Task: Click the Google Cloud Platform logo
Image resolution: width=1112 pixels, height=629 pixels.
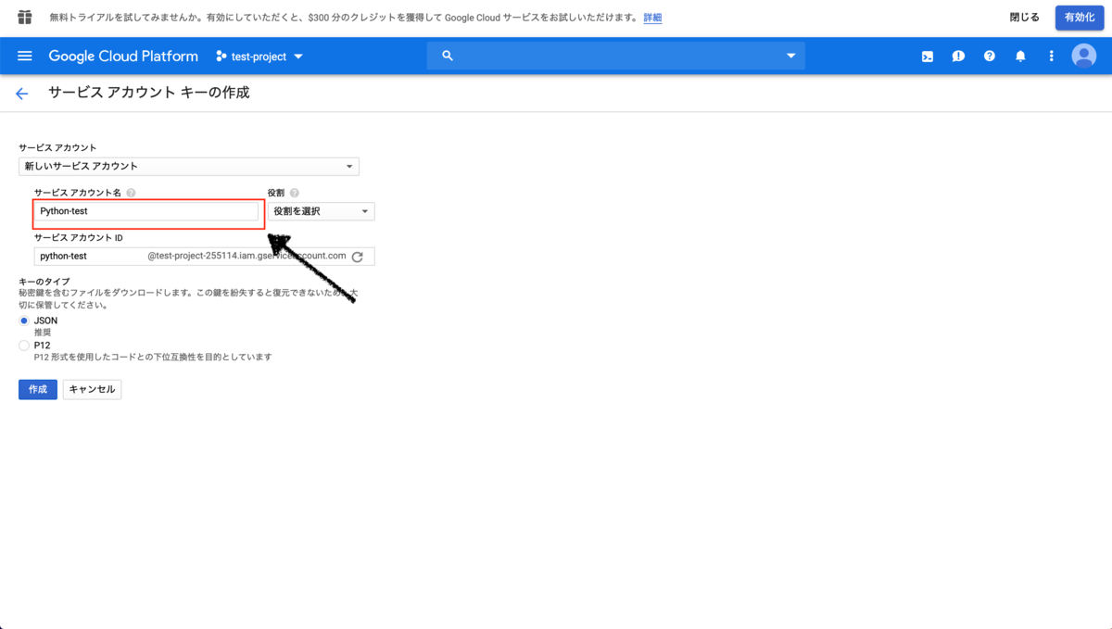Action: tap(123, 57)
